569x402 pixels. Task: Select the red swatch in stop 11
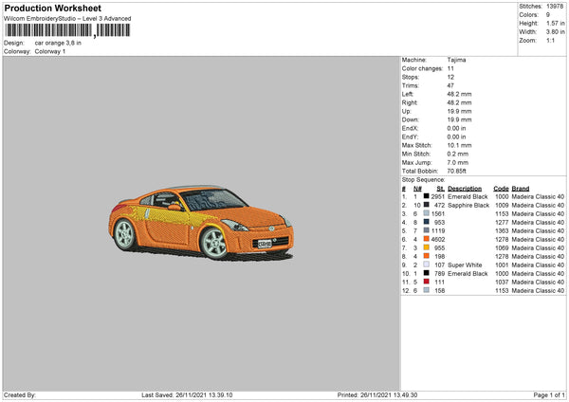[x=428, y=282]
